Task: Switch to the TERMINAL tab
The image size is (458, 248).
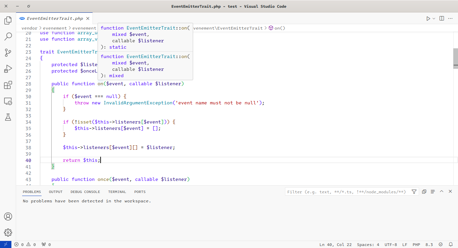Action: pos(117,192)
